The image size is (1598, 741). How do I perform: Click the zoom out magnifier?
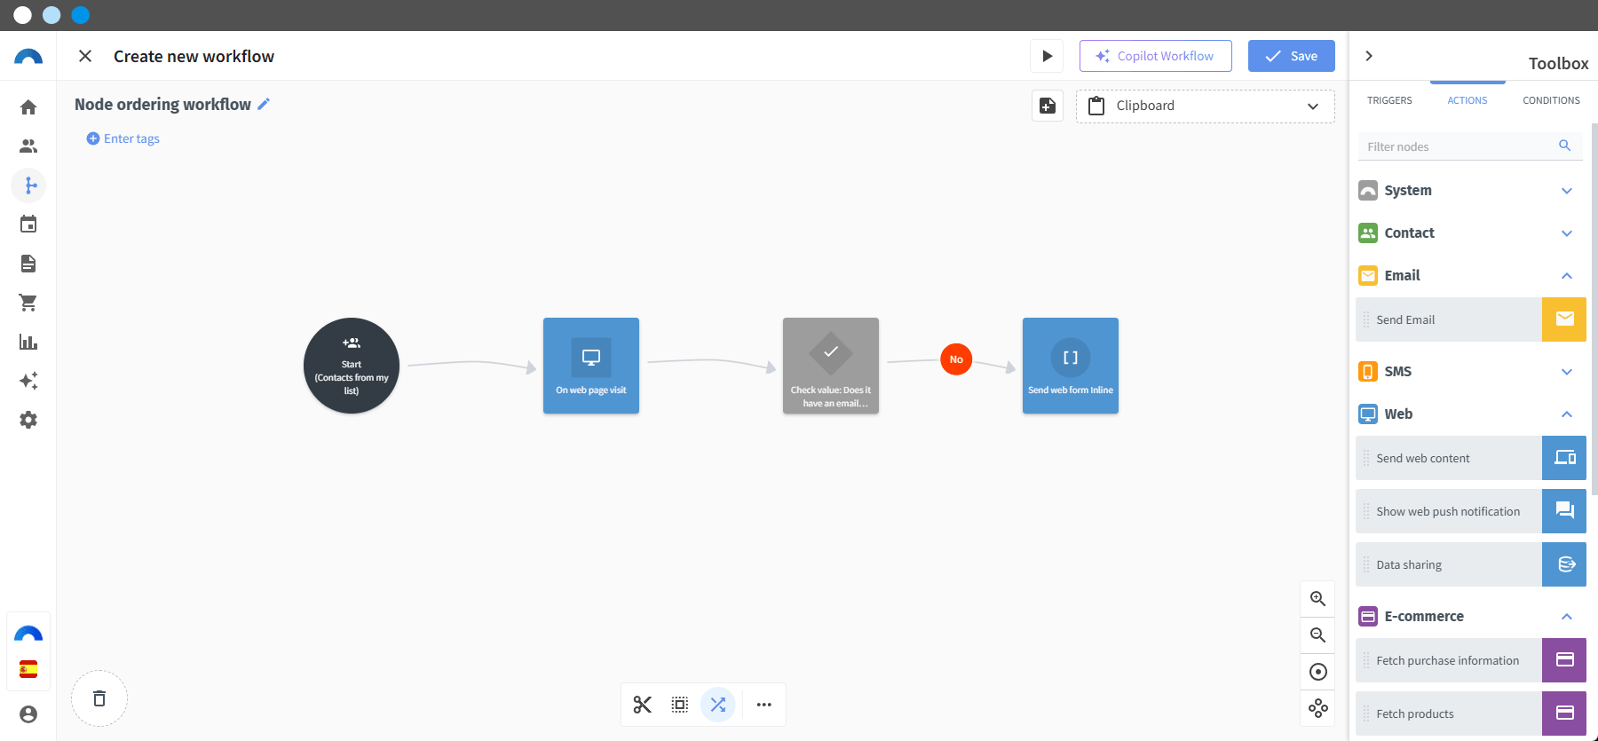(x=1318, y=635)
